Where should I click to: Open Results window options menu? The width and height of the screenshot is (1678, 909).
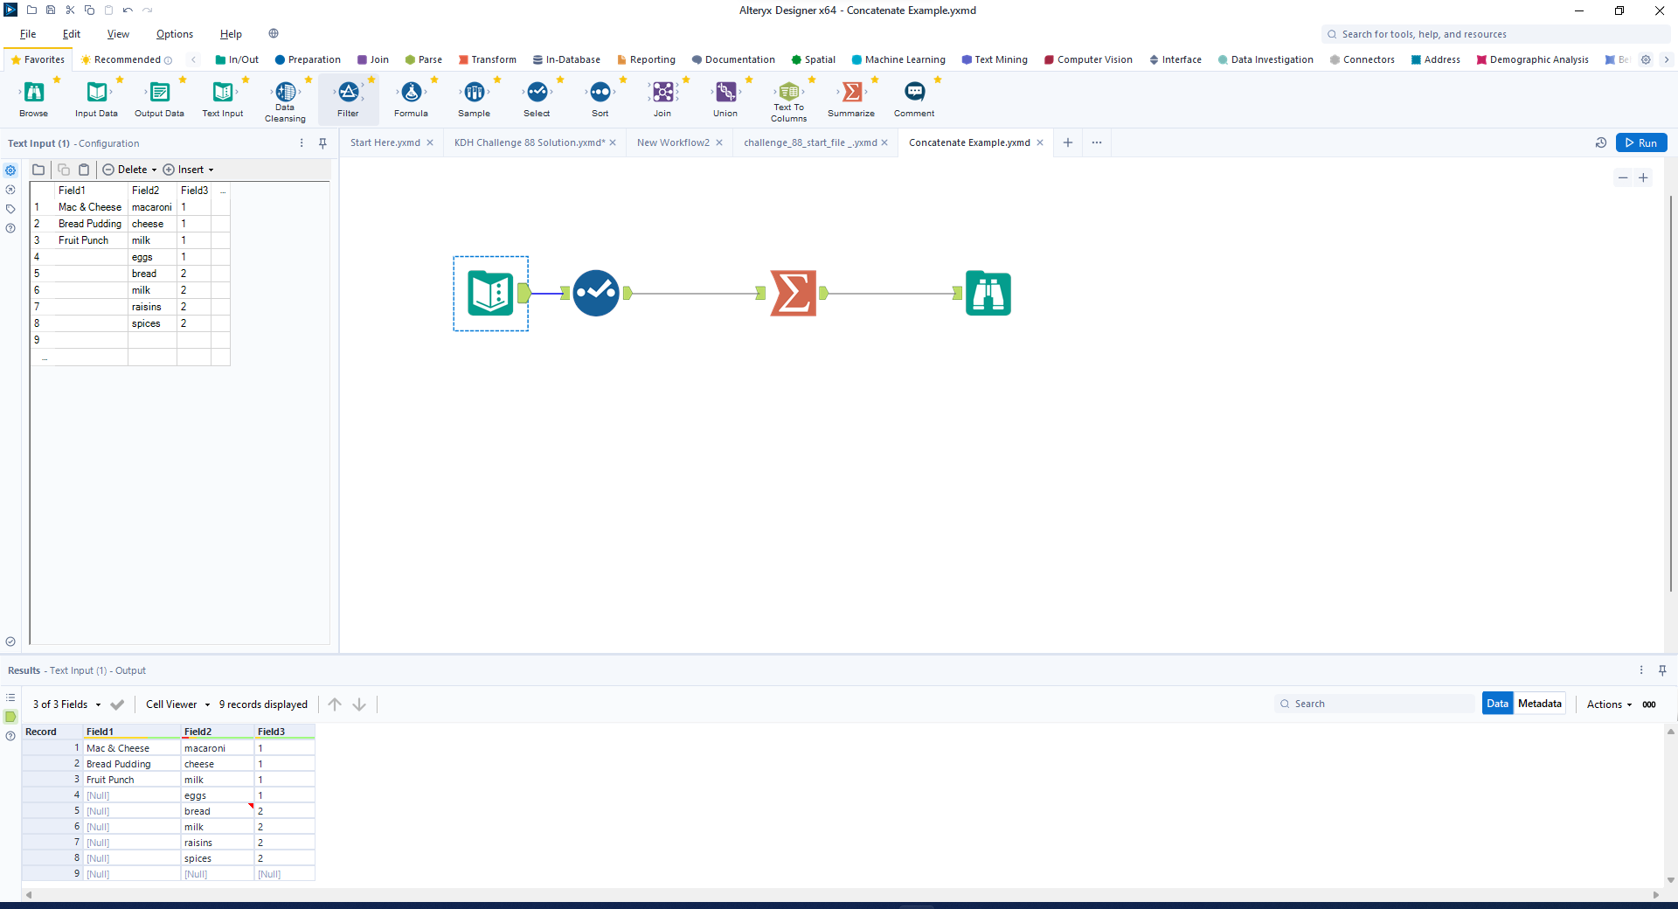pos(1641,670)
